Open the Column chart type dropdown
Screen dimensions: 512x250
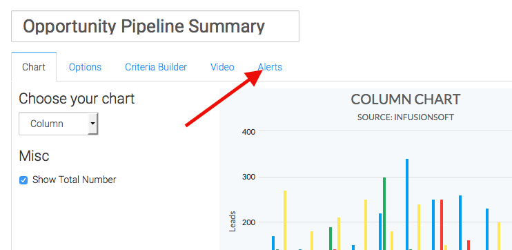click(59, 124)
